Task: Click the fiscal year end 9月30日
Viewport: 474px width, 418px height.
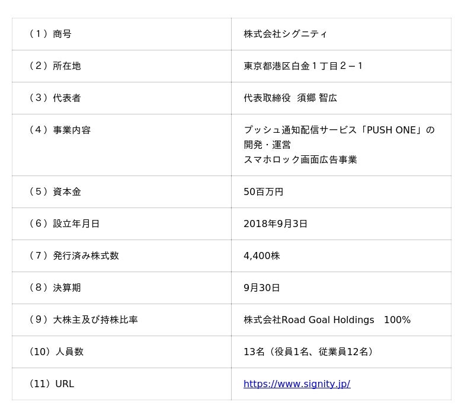Action: [x=261, y=288]
